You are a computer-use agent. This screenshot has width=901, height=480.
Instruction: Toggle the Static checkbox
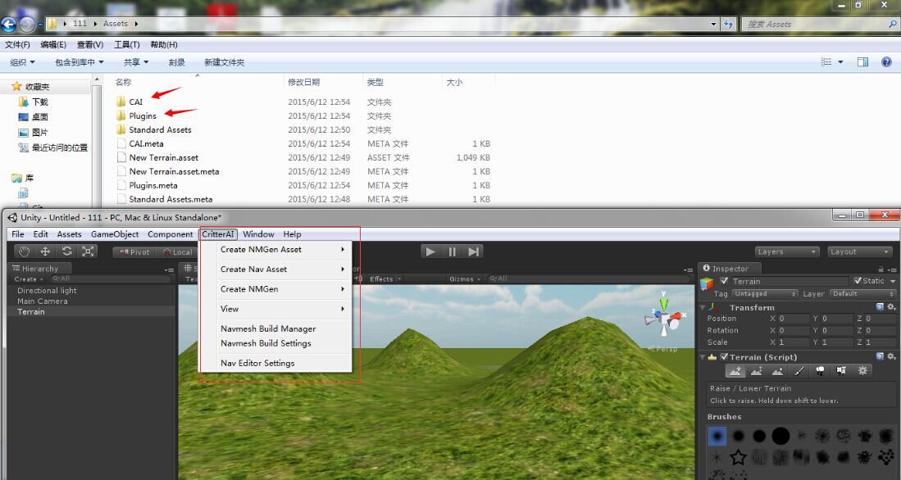coord(858,281)
